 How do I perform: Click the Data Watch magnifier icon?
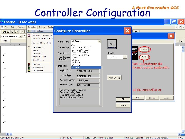29,47
